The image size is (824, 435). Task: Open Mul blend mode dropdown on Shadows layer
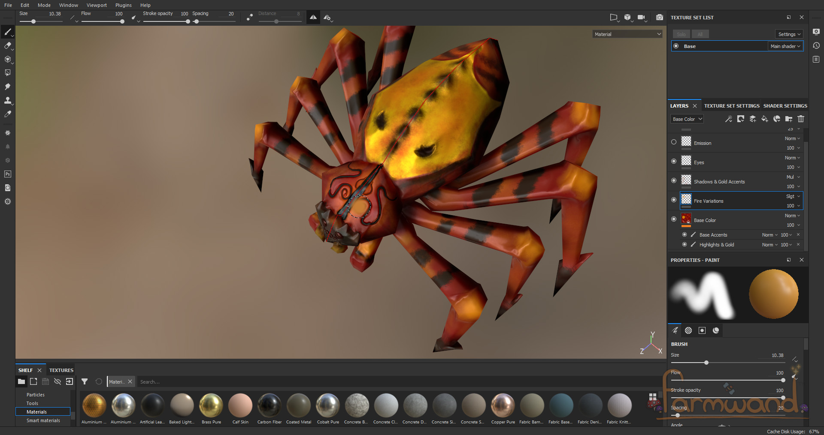792,177
